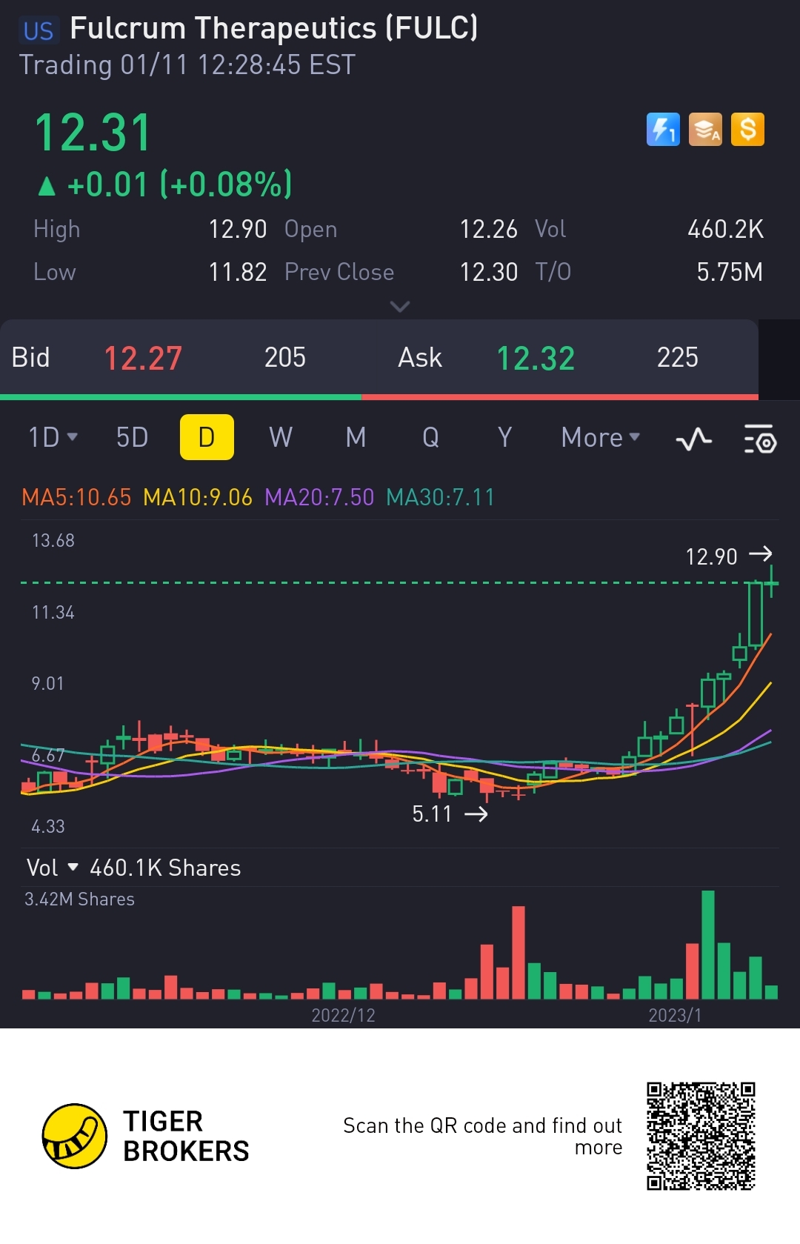Tap the 2023/1 date axis label
Screen dimensions: 800x1244
pos(675,1015)
